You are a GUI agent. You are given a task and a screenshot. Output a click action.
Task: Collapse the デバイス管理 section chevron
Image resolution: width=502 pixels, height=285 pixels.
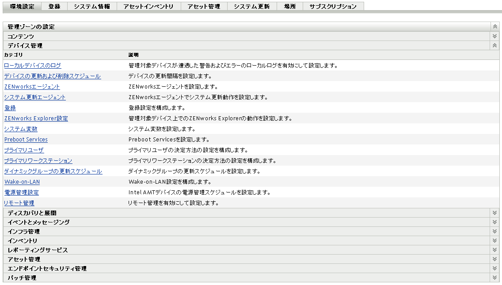click(x=494, y=45)
